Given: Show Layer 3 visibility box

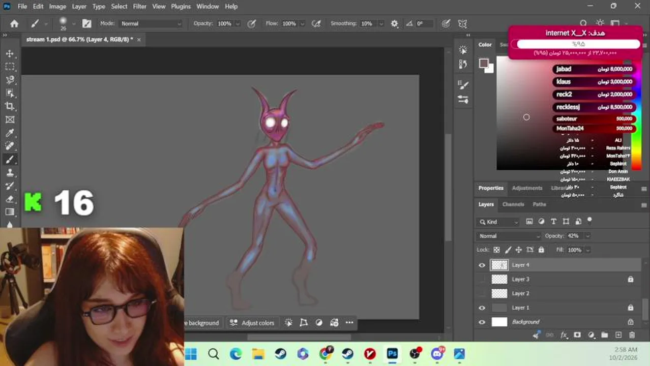Looking at the screenshot, I should [482, 279].
